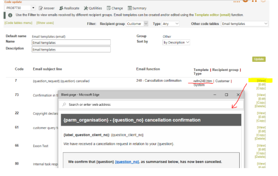
Task: Click Answer toolbar label
Action: [x=49, y=8]
